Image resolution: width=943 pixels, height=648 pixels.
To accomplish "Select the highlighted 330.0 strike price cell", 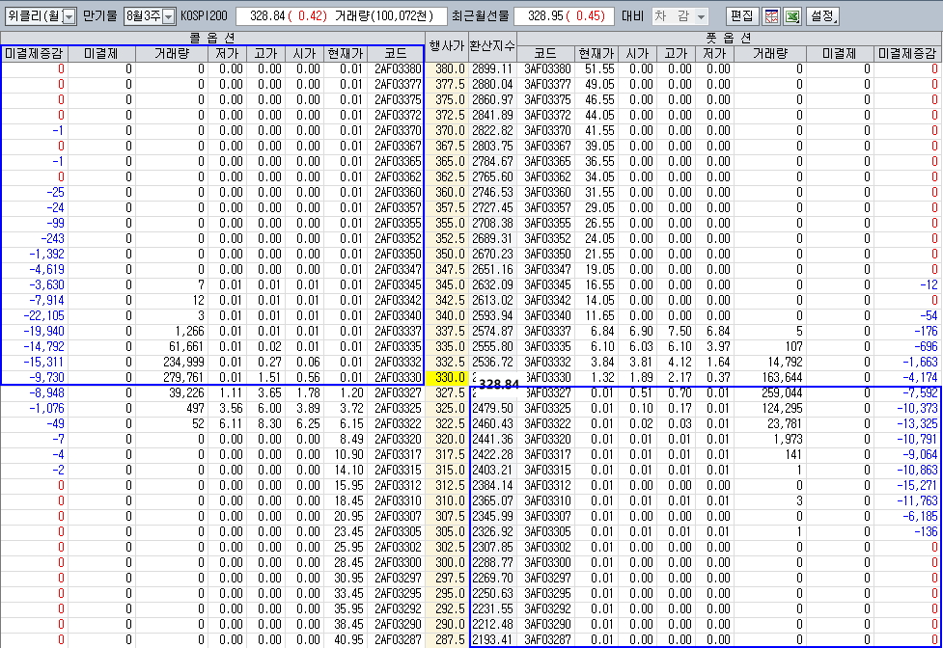I will (448, 377).
